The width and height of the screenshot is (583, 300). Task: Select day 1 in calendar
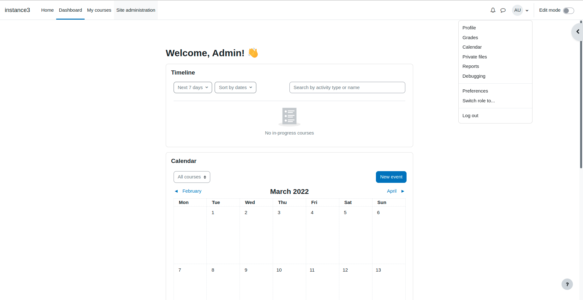(x=213, y=213)
